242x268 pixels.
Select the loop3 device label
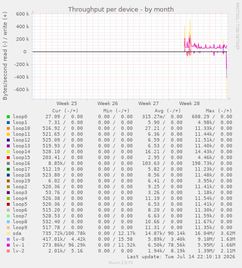click(x=20, y=192)
